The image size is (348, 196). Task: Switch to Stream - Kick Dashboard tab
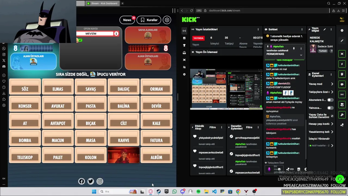(102, 3)
